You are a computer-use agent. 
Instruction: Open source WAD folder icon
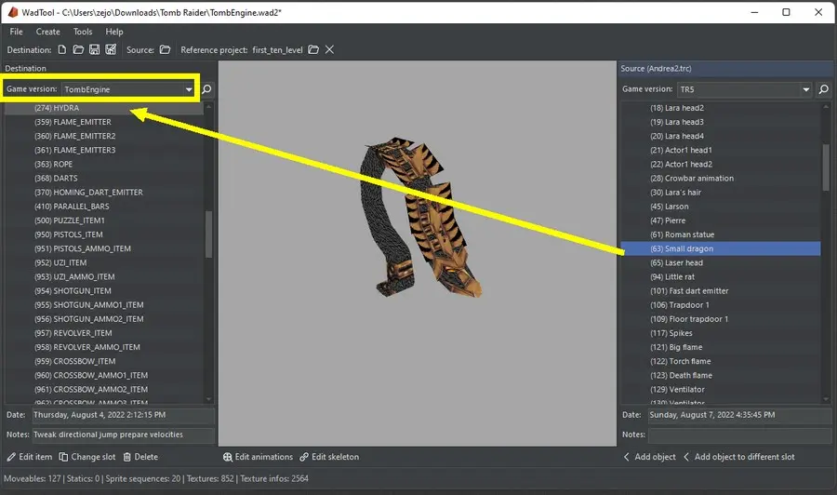[165, 49]
